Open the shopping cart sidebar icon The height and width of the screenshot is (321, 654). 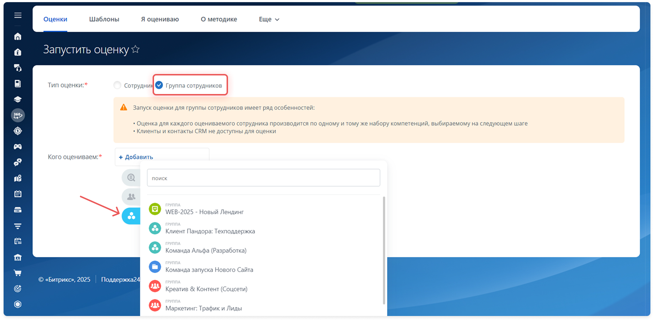tap(18, 273)
